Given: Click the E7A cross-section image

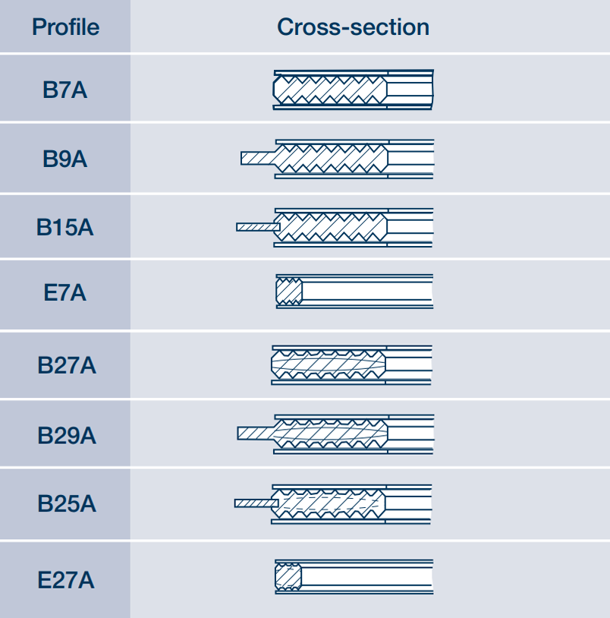Looking at the screenshot, I should tap(354, 292).
